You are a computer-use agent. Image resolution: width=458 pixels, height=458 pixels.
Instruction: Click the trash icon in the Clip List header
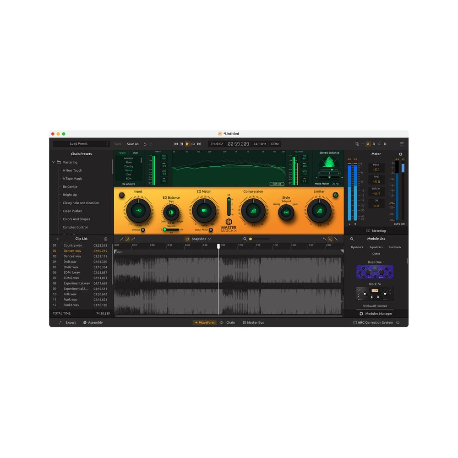106,238
